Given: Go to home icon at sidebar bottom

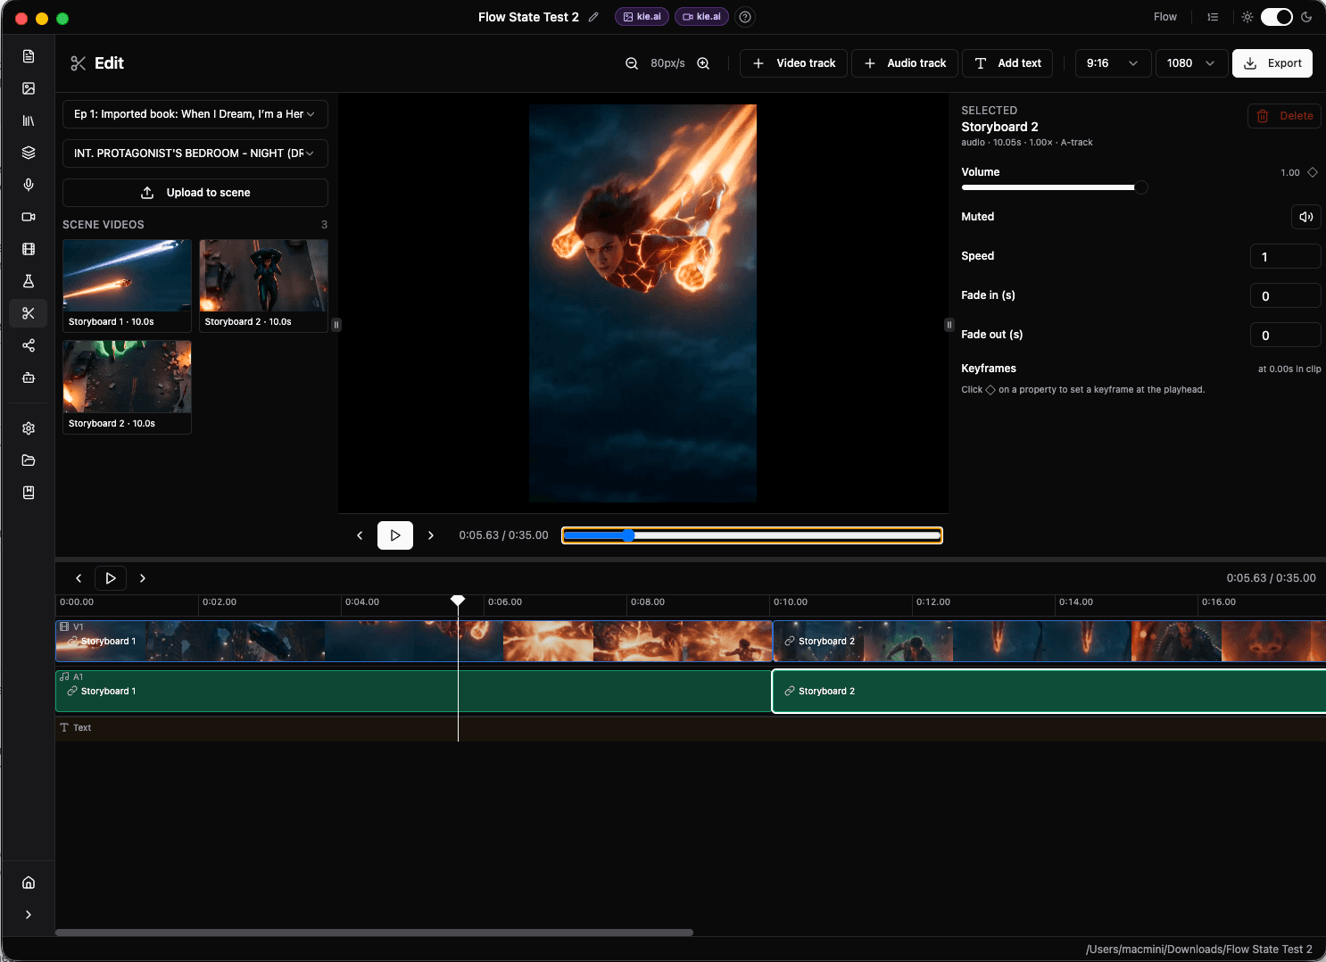Looking at the screenshot, I should pyautogui.click(x=29, y=883).
